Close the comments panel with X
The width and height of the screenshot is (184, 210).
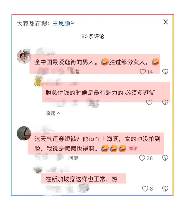click(x=165, y=22)
